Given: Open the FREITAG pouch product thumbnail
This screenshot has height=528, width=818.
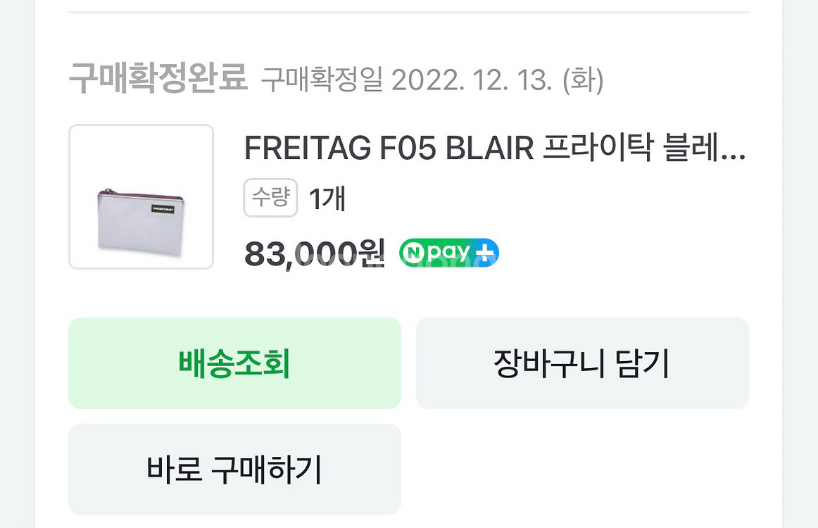Looking at the screenshot, I should tap(141, 196).
